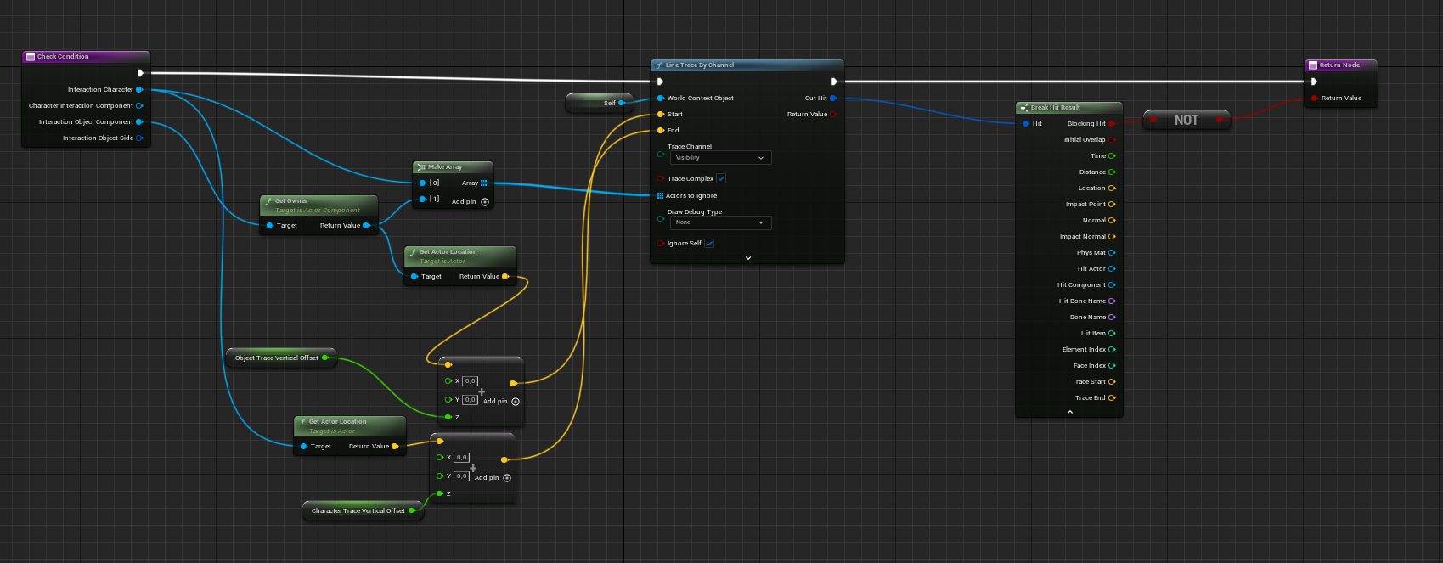Collapse the Break Hit Result node pins
Viewport: 1443px width, 563px height.
click(x=1069, y=412)
